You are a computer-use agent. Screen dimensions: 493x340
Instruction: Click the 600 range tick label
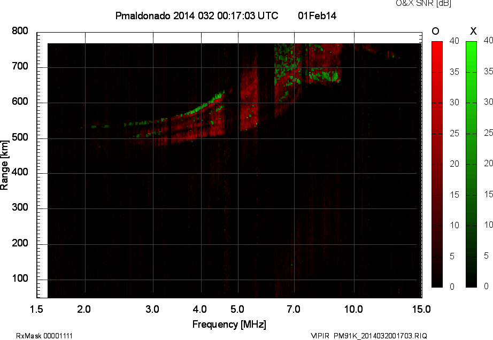point(20,102)
